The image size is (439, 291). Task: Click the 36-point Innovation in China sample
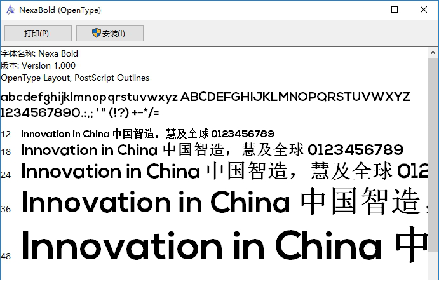coord(224,201)
